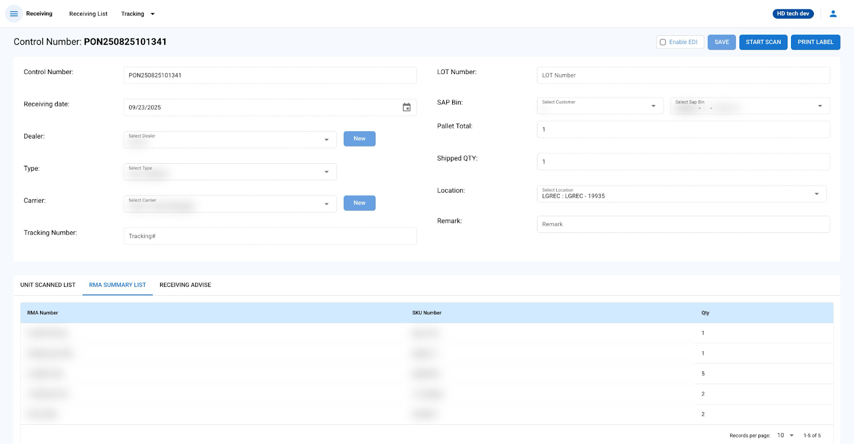Click into the Tracking Number field
This screenshot has height=444, width=854.
(270, 236)
